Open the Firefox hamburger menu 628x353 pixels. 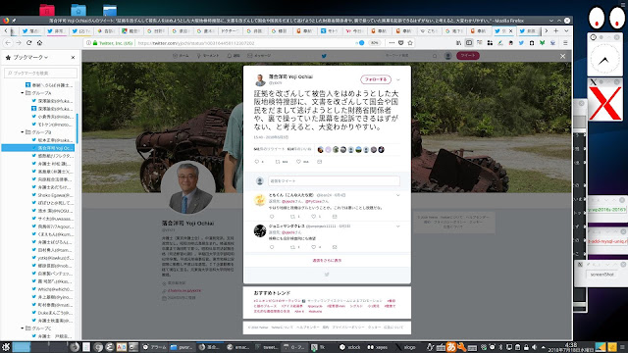click(x=565, y=43)
